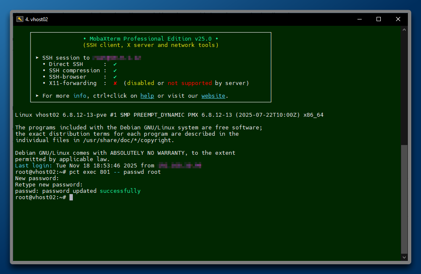Click the checkmark next to SSH compression

coord(115,71)
